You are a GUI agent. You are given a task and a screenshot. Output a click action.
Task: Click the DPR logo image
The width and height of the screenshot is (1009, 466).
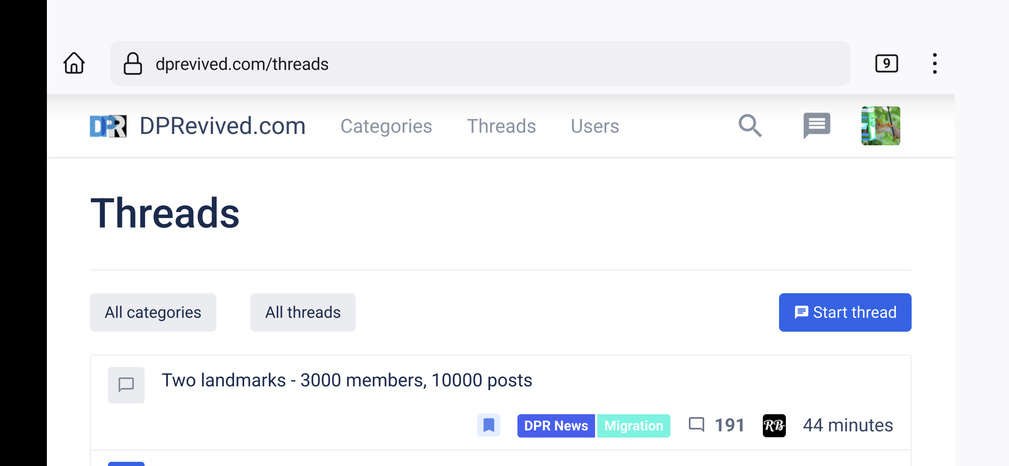tap(108, 126)
